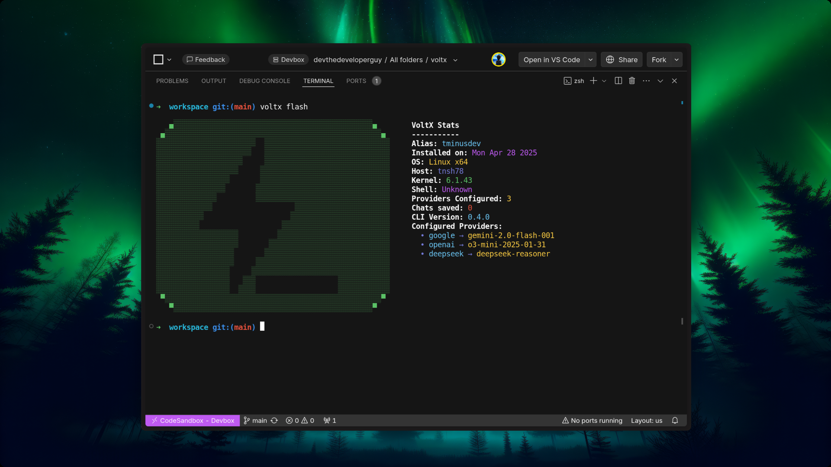The height and width of the screenshot is (467, 831).
Task: Open the Open in VS Code dropdown arrow
Action: 590,60
